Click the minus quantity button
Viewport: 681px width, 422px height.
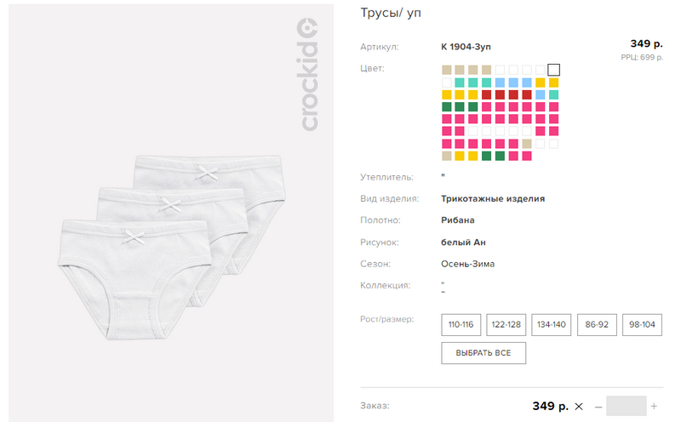(x=598, y=407)
